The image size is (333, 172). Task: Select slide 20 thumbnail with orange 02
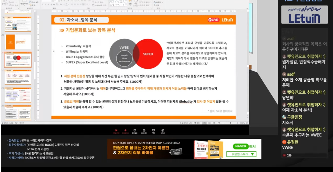(x=18, y=42)
